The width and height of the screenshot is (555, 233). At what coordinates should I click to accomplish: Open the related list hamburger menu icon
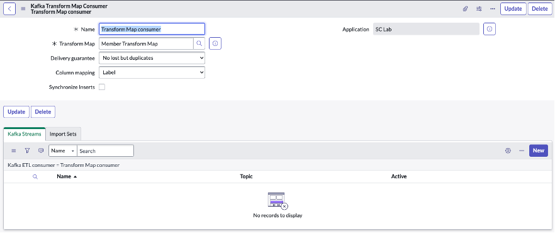pyautogui.click(x=14, y=151)
